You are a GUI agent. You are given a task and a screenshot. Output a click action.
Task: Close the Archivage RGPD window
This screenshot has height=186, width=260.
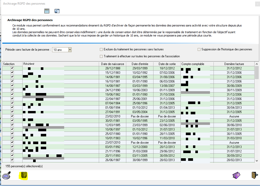(257, 4)
